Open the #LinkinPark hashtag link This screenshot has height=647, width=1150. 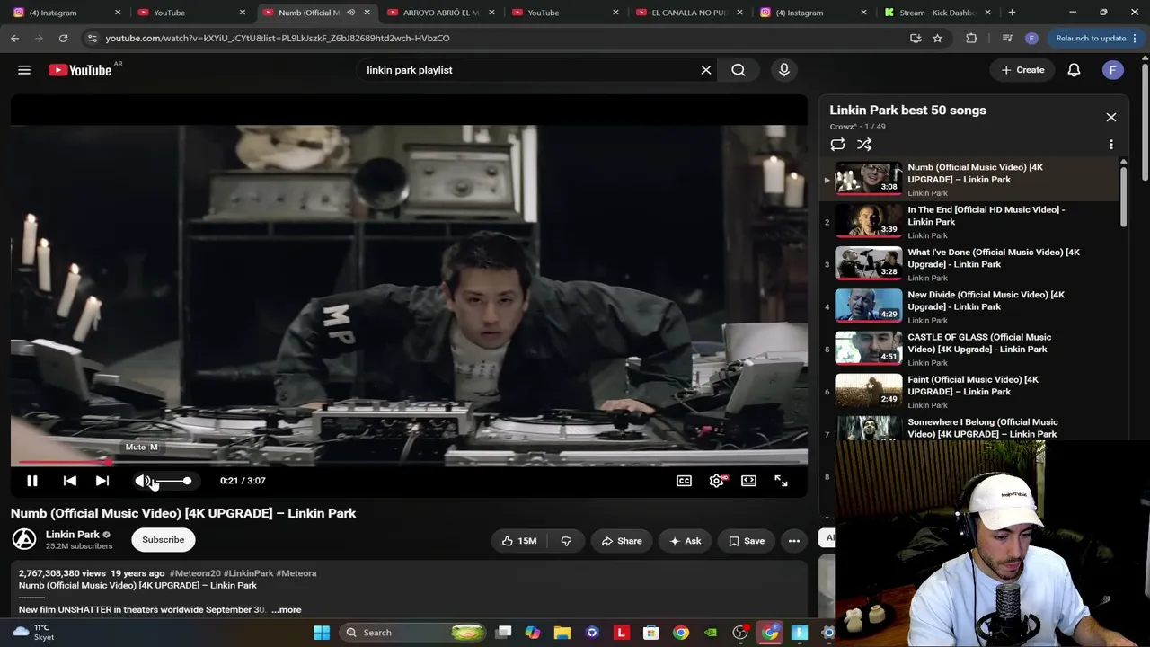pos(248,573)
